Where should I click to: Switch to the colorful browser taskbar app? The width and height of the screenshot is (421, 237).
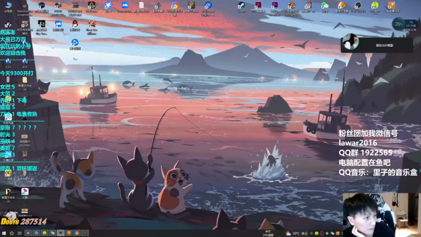point(77,233)
